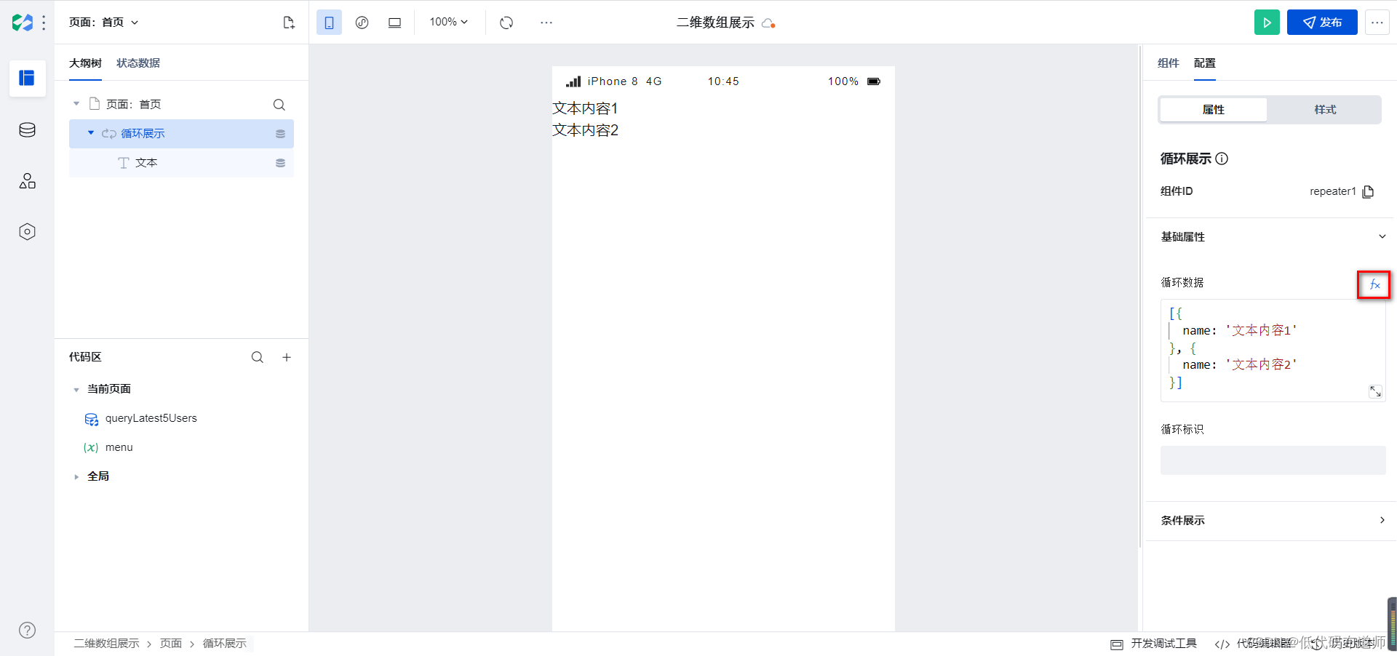This screenshot has height=656, width=1397.
Task: Select 文本内容2 on the canvas
Action: tap(585, 130)
